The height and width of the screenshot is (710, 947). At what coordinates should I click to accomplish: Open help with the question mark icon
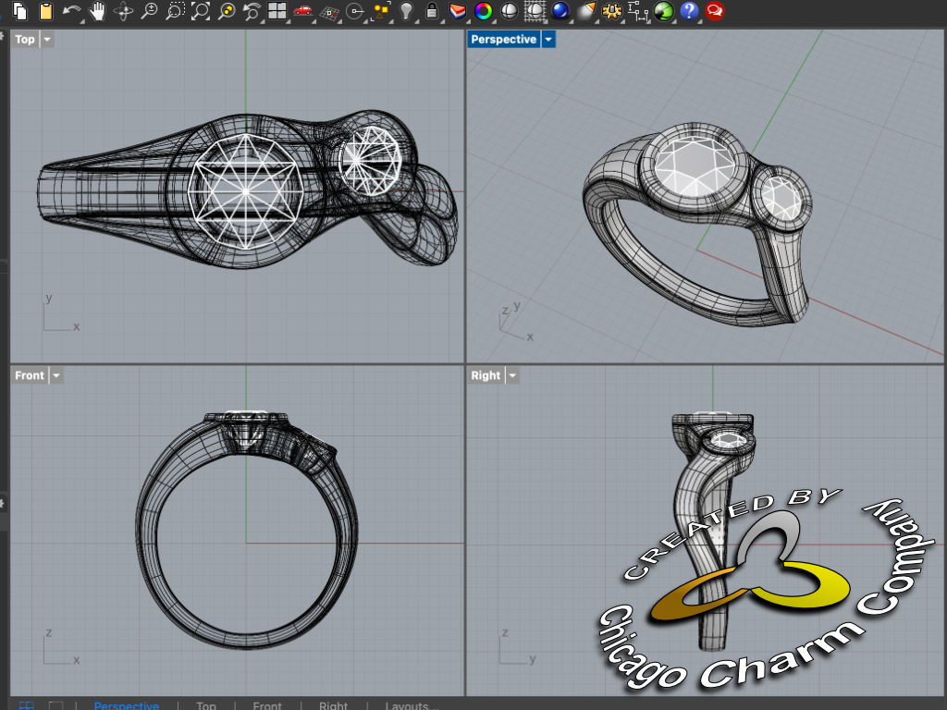click(688, 11)
